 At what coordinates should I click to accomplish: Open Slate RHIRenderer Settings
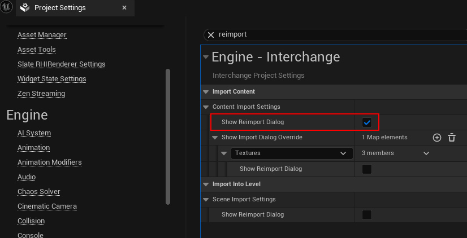(62, 64)
